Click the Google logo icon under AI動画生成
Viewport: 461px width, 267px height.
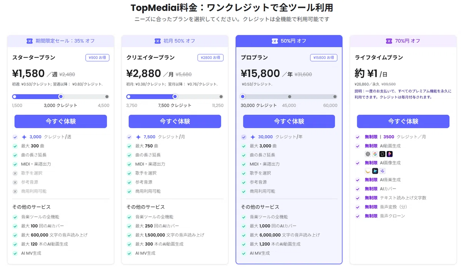[375, 154]
